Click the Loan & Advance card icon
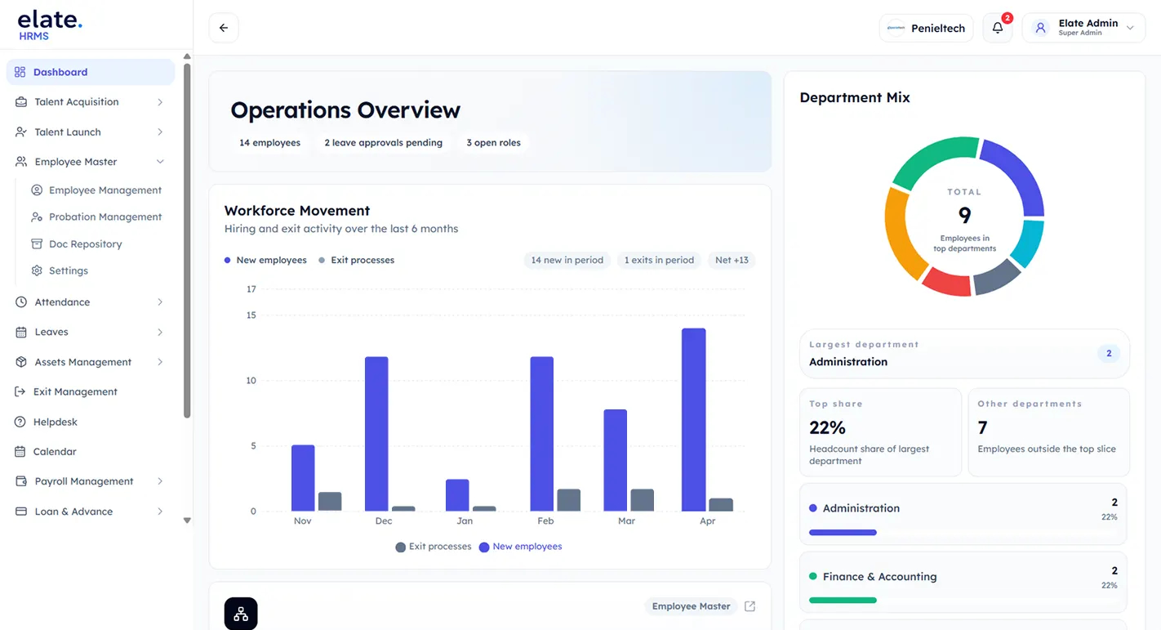 pos(21,512)
